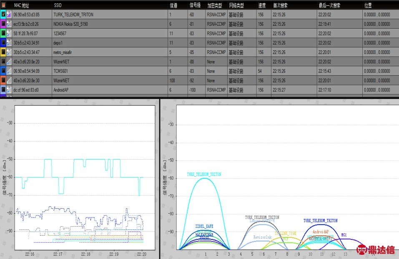The width and height of the screenshot is (399, 259).
Task: Click the blue TURK_TELEKOM_TRITON label near channel 11
Action: click(x=321, y=221)
